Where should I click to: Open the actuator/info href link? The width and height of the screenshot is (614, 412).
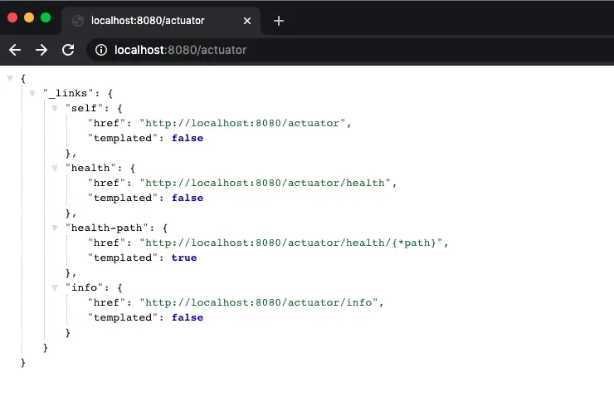coord(259,302)
